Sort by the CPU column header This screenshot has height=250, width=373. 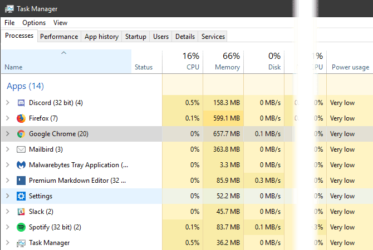click(183, 61)
